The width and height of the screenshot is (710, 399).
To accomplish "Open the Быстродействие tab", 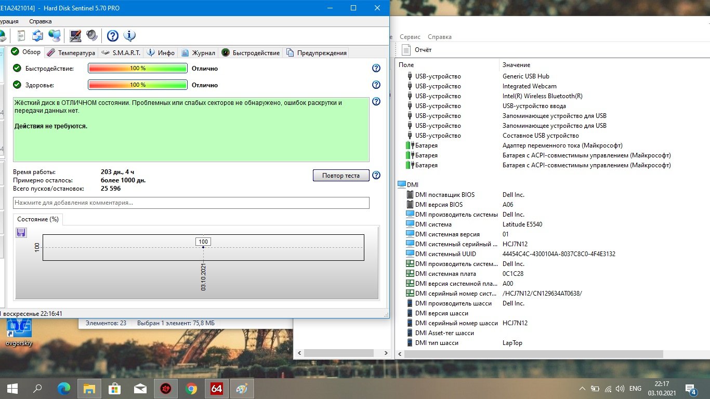I will [x=251, y=52].
